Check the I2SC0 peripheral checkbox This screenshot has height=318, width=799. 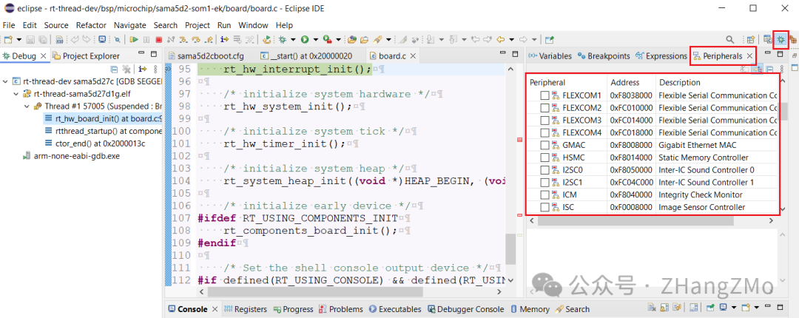(545, 169)
